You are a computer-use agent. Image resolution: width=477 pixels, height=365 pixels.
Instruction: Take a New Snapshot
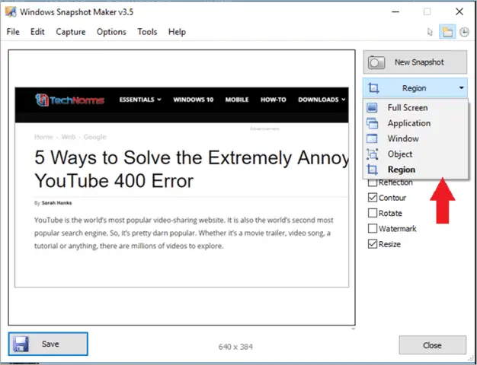[x=415, y=62]
